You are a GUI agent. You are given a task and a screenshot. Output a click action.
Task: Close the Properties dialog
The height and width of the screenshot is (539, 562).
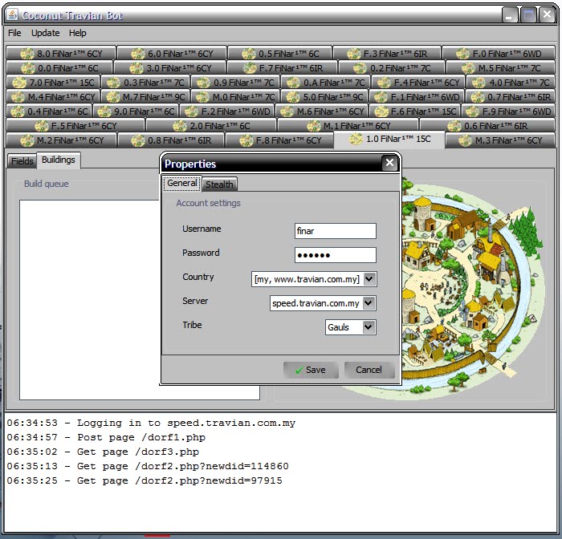click(x=389, y=164)
